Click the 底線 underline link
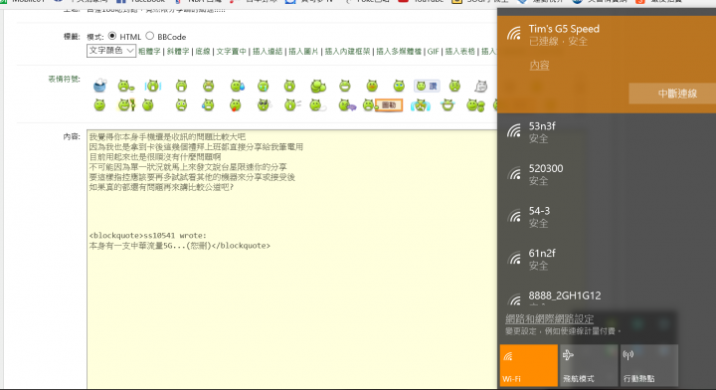 (203, 52)
